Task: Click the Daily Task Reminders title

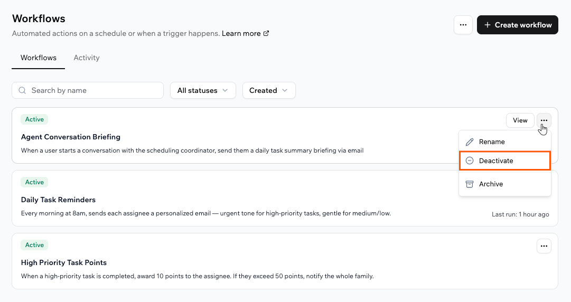Action: (x=58, y=200)
